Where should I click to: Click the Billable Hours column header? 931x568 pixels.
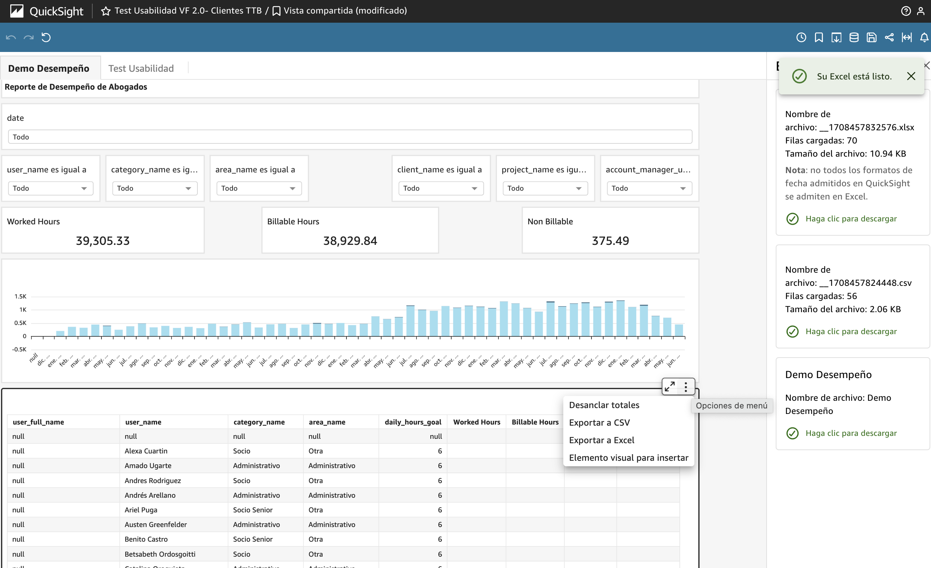[x=535, y=422]
